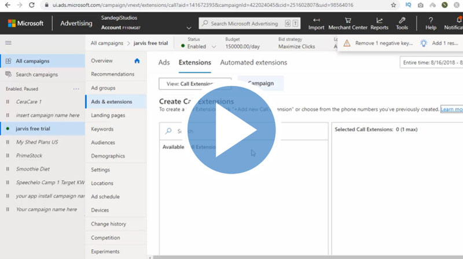Open ellipsis next to Enabled, Paused
Screen dimensions: 463x259
point(76,89)
